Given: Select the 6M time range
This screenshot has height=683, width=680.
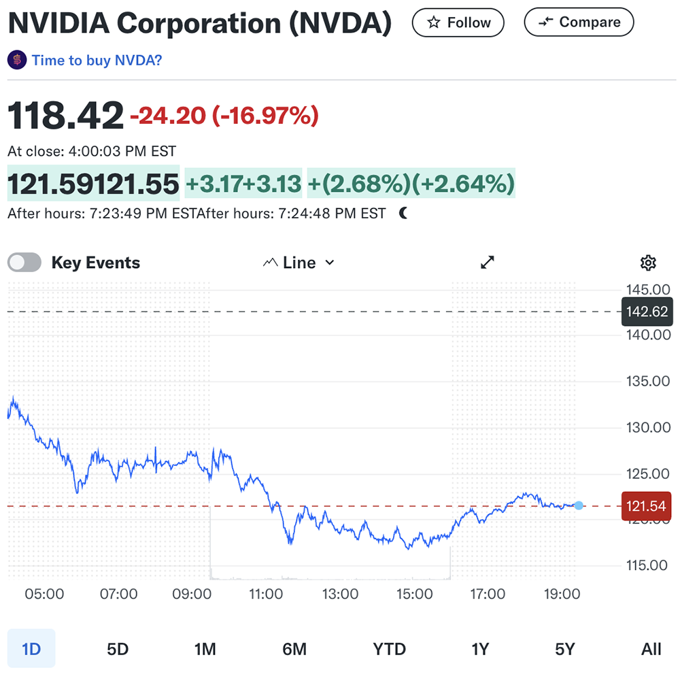Looking at the screenshot, I should (x=294, y=649).
